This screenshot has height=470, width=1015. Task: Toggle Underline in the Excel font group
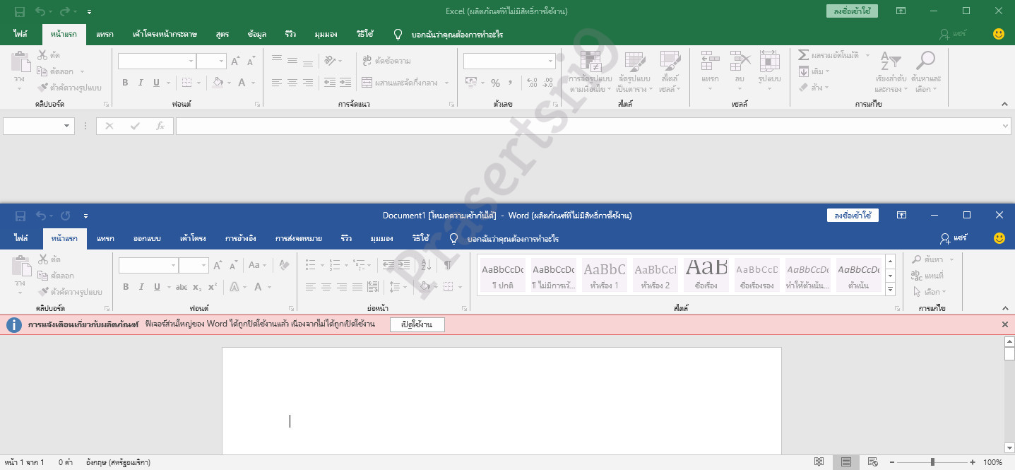tap(156, 83)
